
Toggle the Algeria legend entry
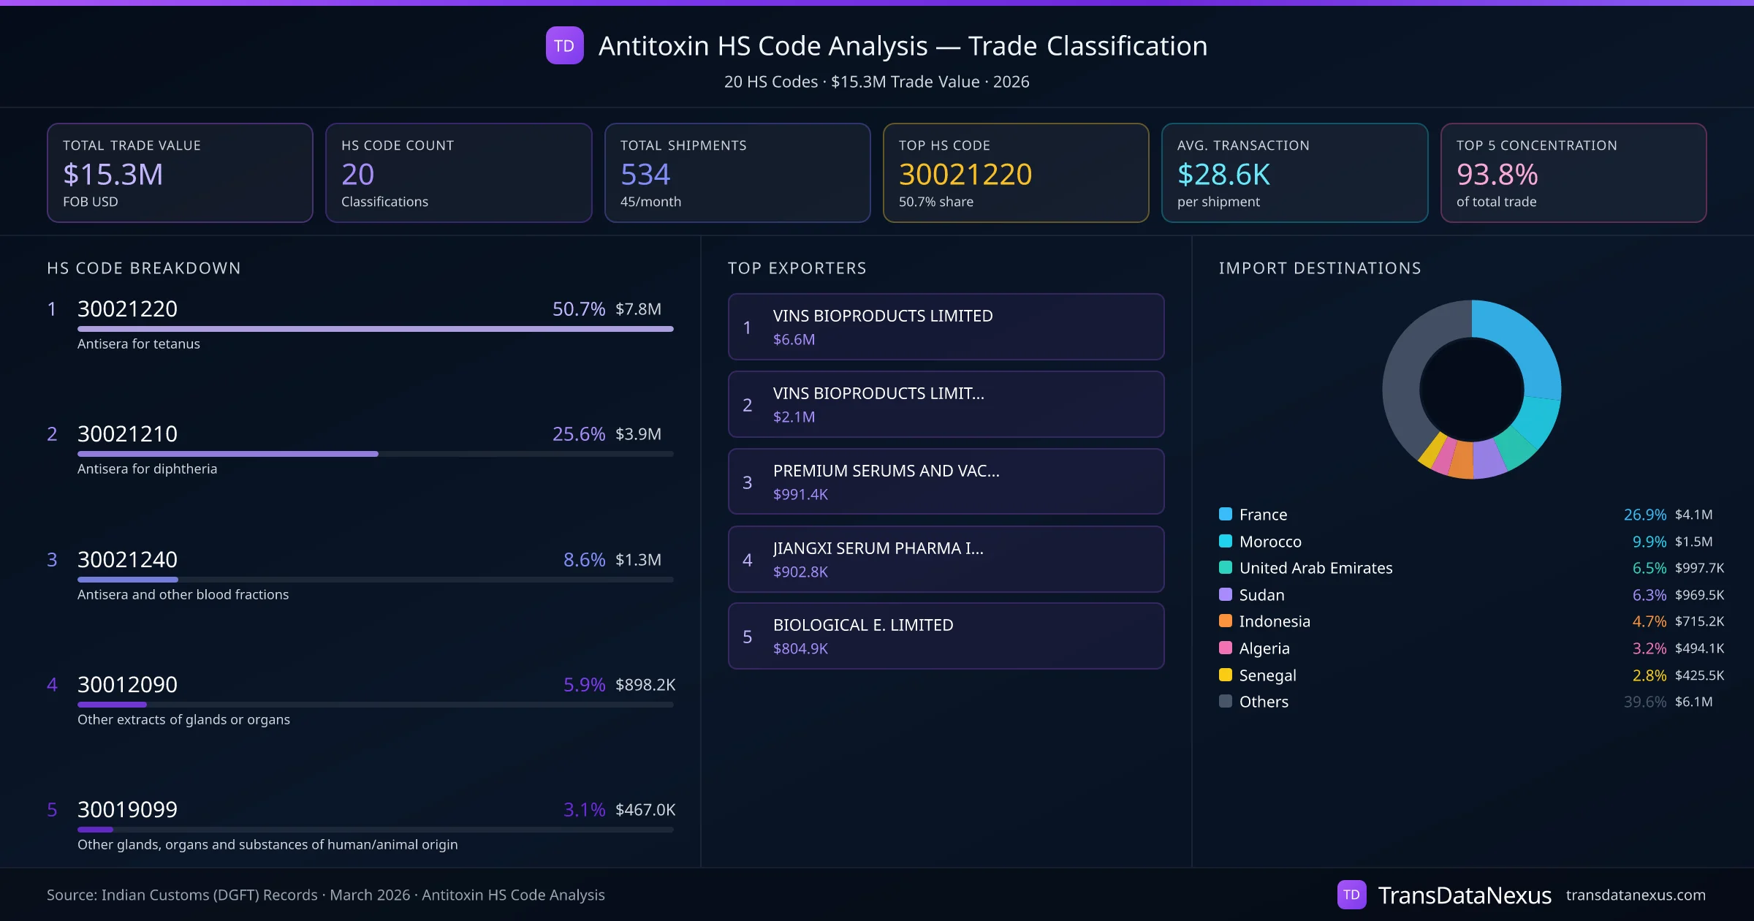coord(1264,648)
